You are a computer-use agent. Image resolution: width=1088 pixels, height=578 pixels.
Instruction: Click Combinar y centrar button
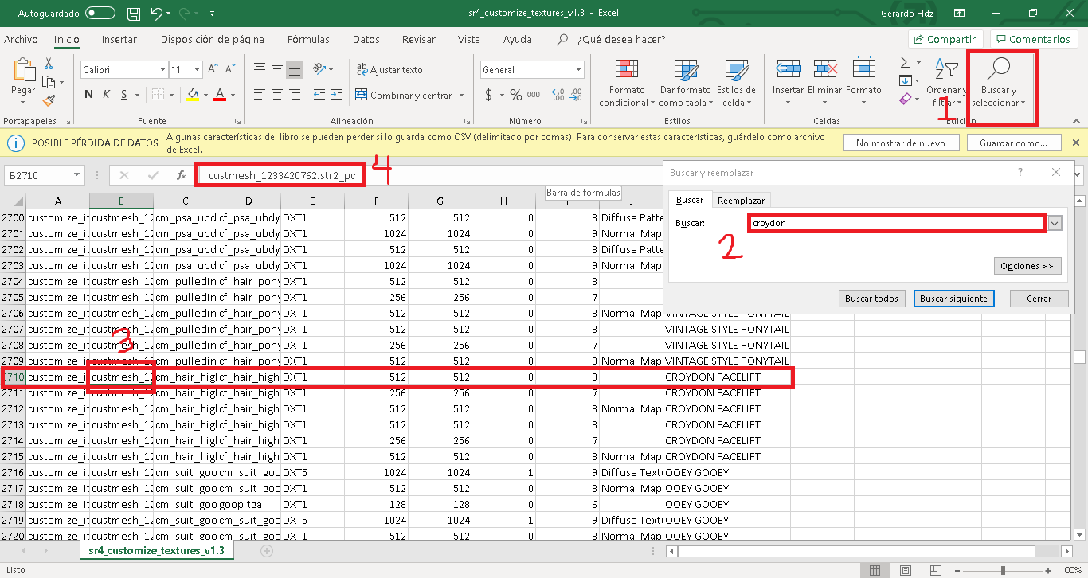coord(404,95)
